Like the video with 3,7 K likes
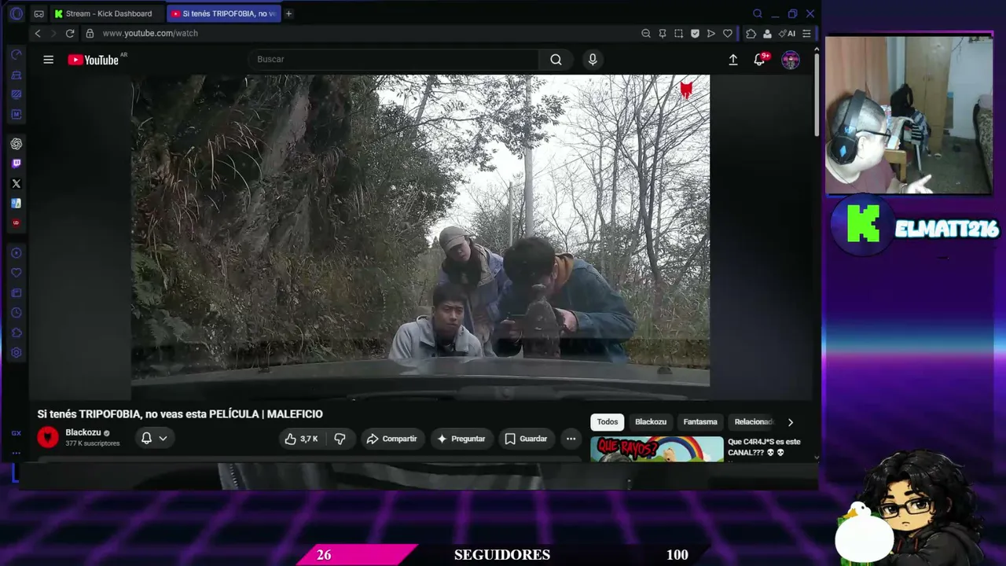Image resolution: width=1006 pixels, height=566 pixels. [301, 439]
